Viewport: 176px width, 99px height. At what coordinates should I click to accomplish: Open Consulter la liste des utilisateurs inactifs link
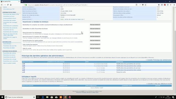coord(159,84)
